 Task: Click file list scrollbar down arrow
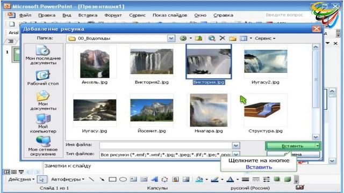[316, 137]
